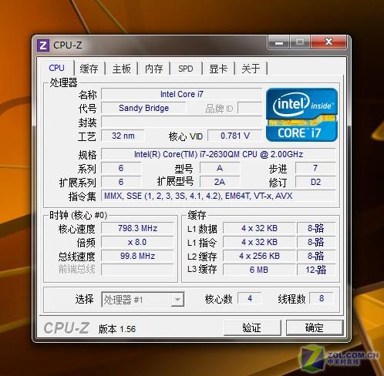The height and width of the screenshot is (376, 384).
Task: Select the CPU tab
Action: (x=56, y=68)
